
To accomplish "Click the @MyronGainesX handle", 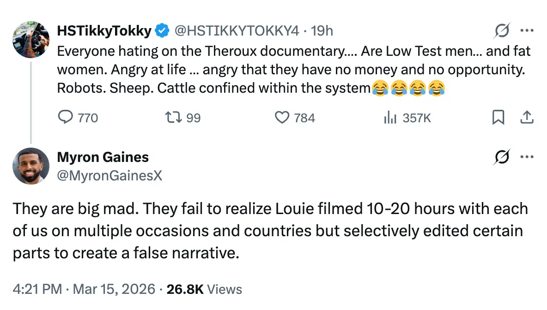I will pos(109,176).
